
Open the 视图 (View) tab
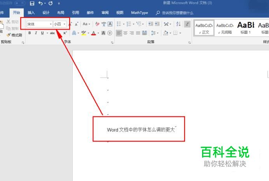(x=120, y=12)
